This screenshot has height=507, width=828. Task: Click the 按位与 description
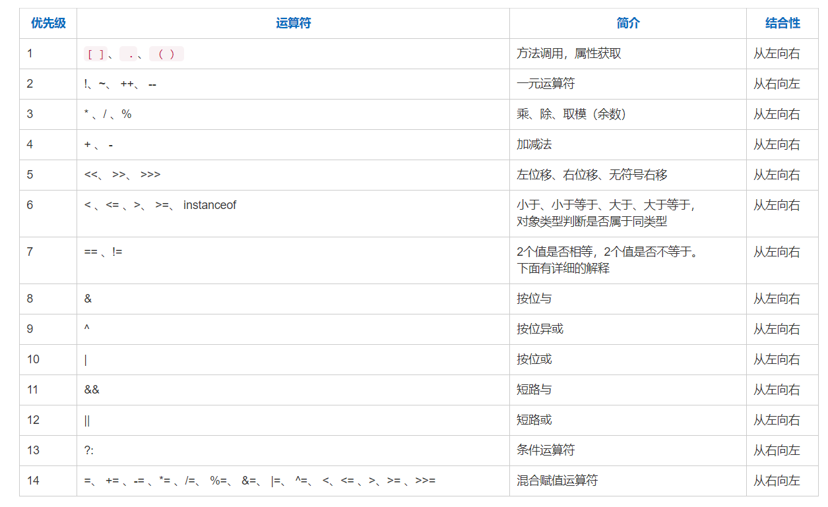tap(534, 299)
